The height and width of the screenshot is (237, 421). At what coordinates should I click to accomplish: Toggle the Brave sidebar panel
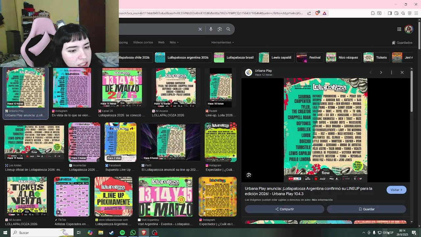[x=389, y=13]
